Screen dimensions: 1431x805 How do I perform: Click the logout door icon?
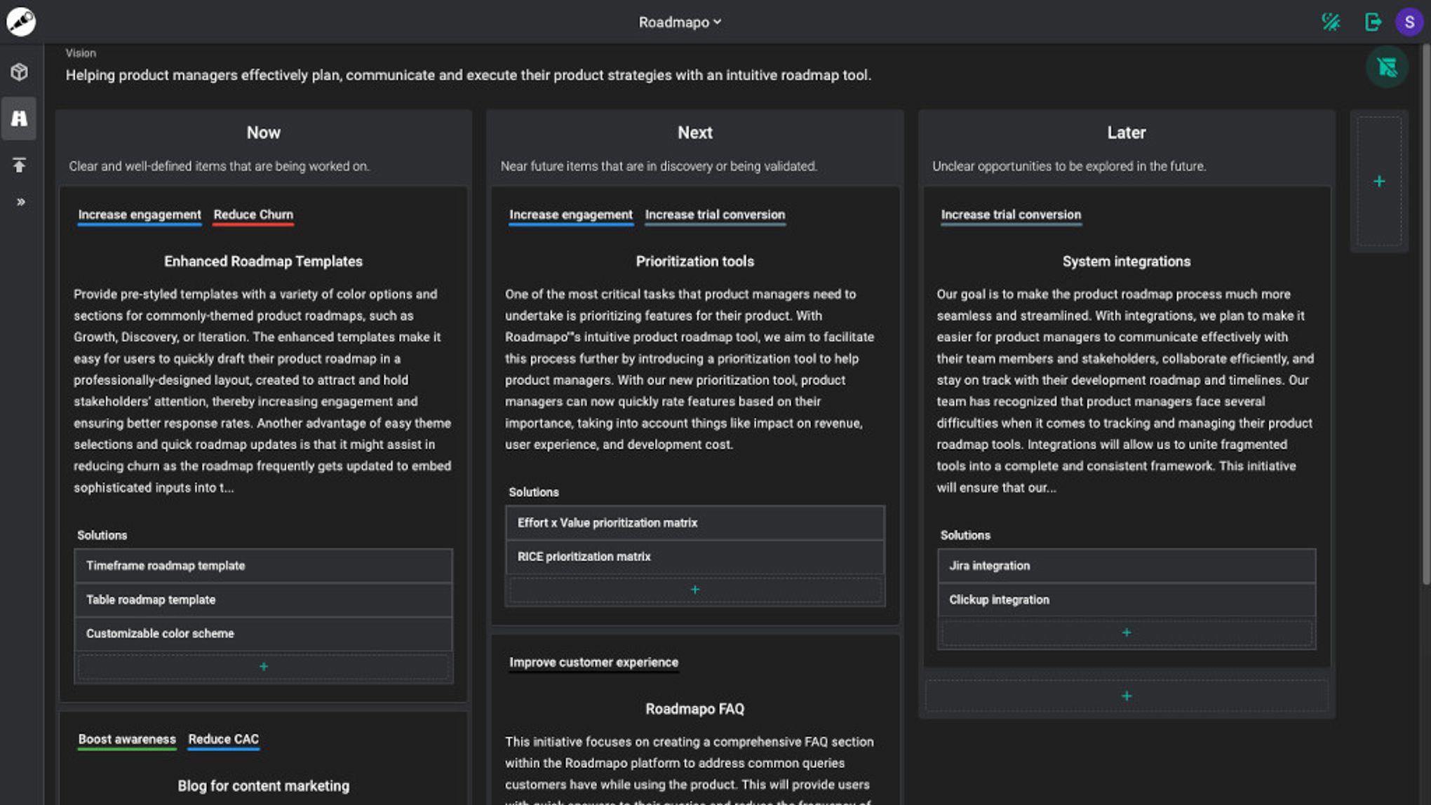(x=1373, y=22)
